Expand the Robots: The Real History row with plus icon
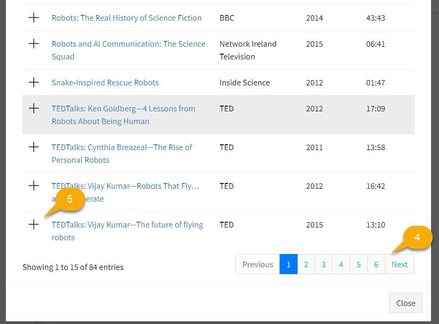Viewport: 439px width, 324px height. click(33, 17)
